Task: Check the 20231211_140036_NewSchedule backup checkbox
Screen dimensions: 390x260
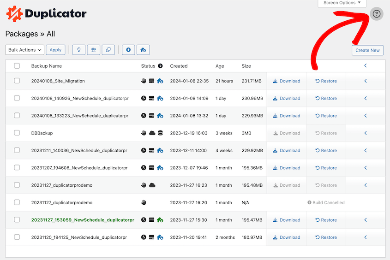Action: click(17, 150)
